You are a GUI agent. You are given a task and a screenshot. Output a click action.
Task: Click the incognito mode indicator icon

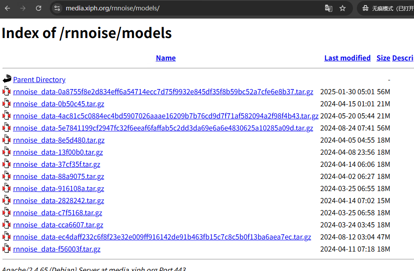pyautogui.click(x=365, y=8)
